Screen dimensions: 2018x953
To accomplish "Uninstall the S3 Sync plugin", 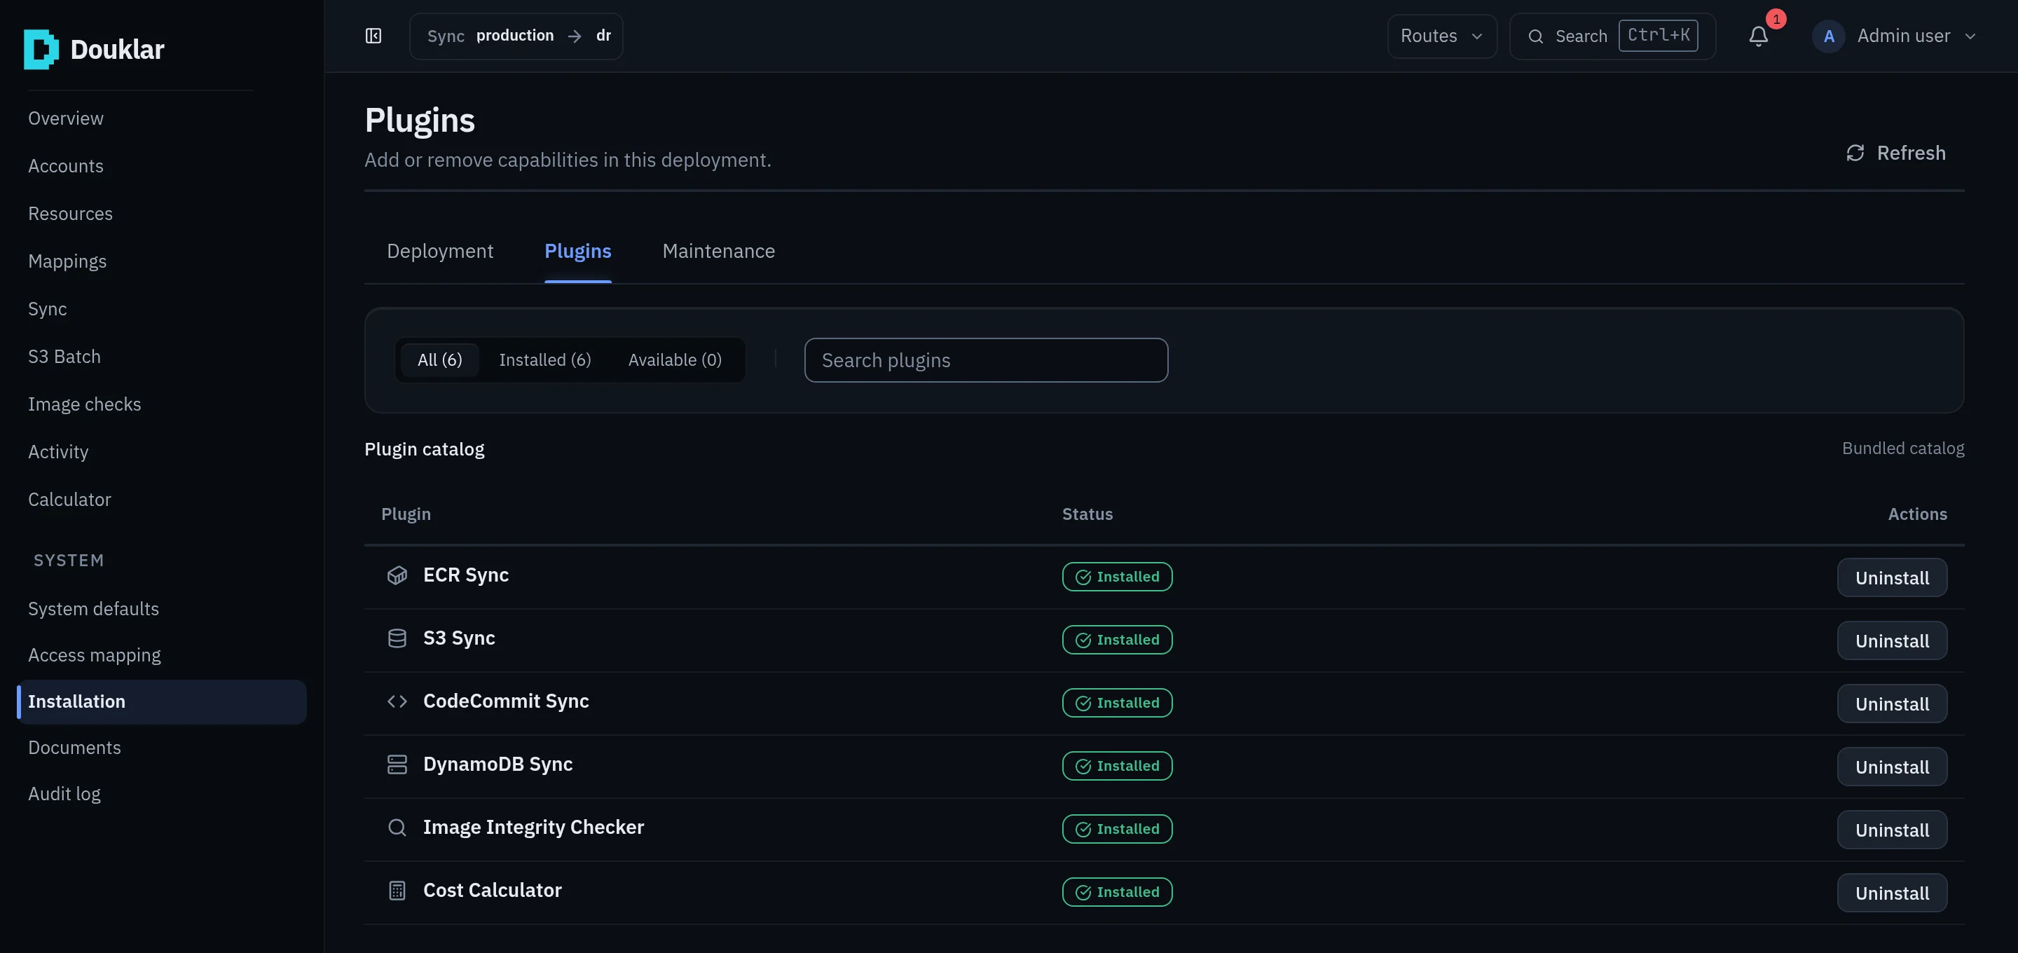I will 1892,641.
